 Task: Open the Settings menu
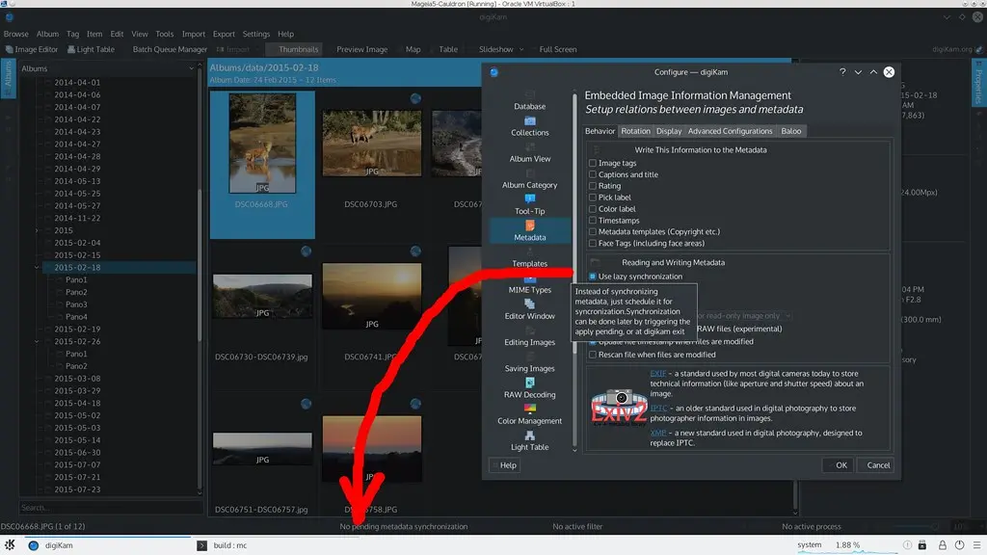click(255, 32)
